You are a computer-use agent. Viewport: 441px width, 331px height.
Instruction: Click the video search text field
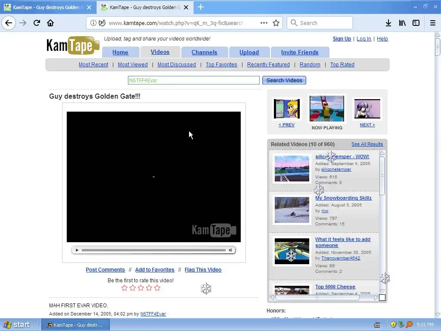[193, 80]
